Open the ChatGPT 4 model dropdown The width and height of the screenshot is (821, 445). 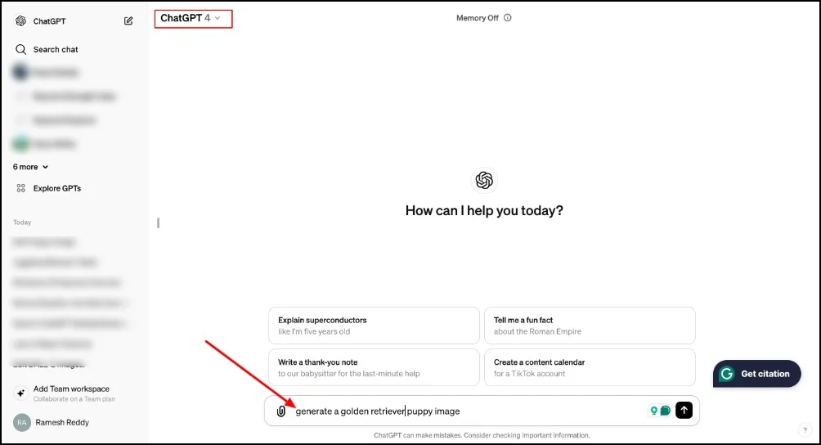click(x=191, y=18)
